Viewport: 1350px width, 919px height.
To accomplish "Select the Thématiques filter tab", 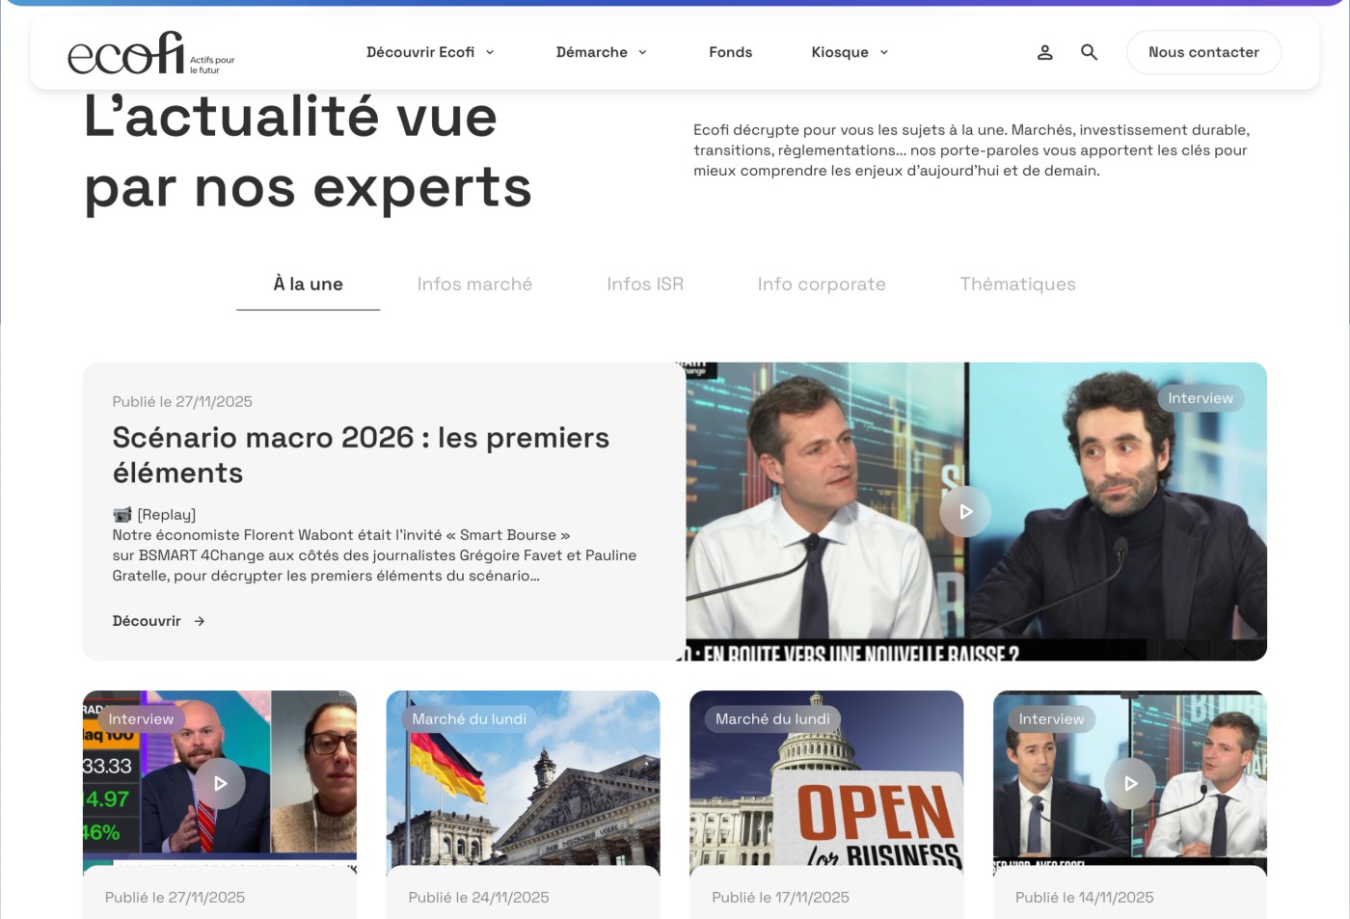I will pyautogui.click(x=1017, y=284).
